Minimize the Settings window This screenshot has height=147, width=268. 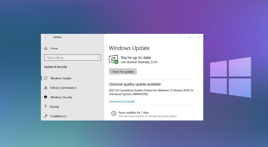tap(181, 37)
